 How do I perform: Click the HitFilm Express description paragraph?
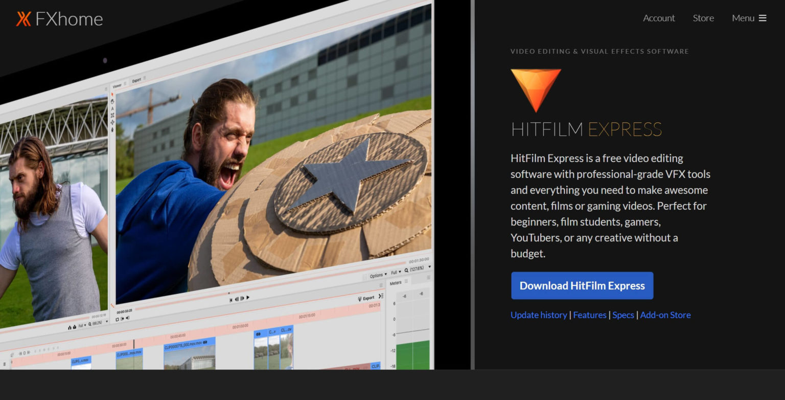610,206
